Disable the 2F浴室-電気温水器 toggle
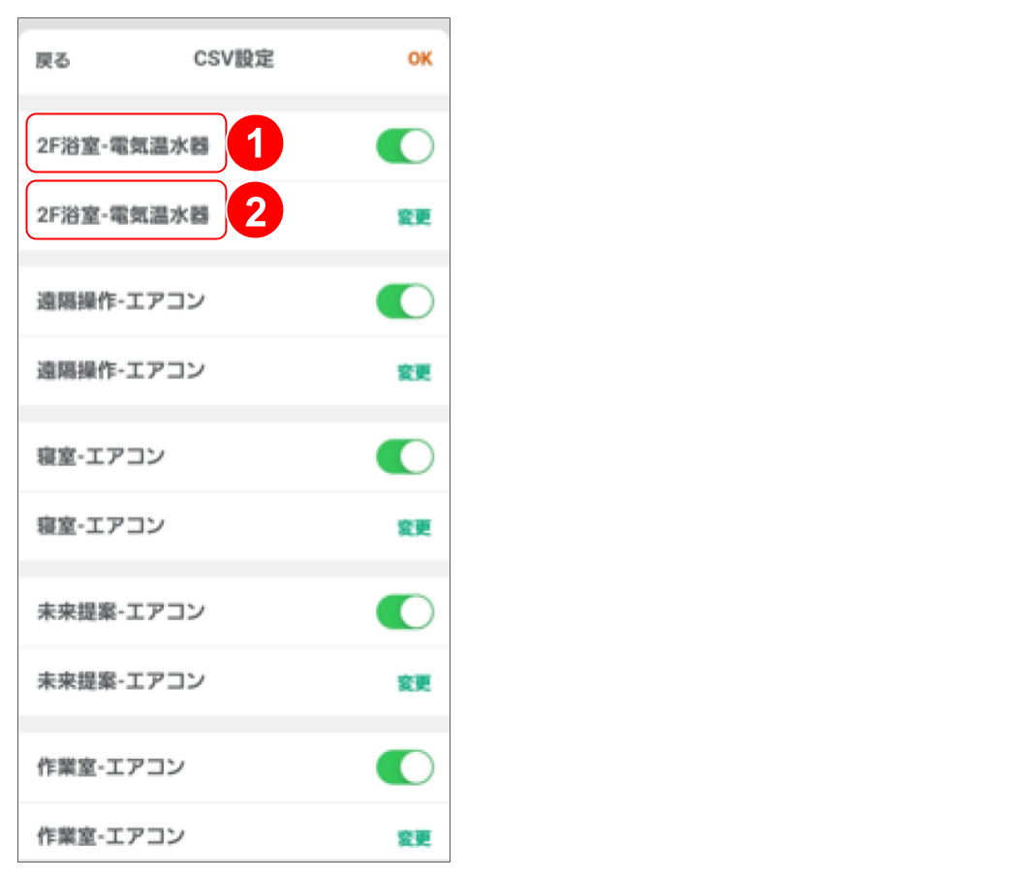The image size is (1025, 878). 405,145
